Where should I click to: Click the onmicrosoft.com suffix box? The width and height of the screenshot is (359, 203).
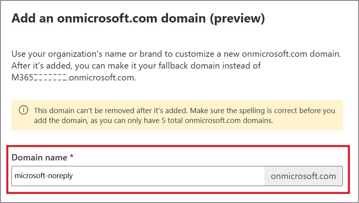pyautogui.click(x=303, y=176)
